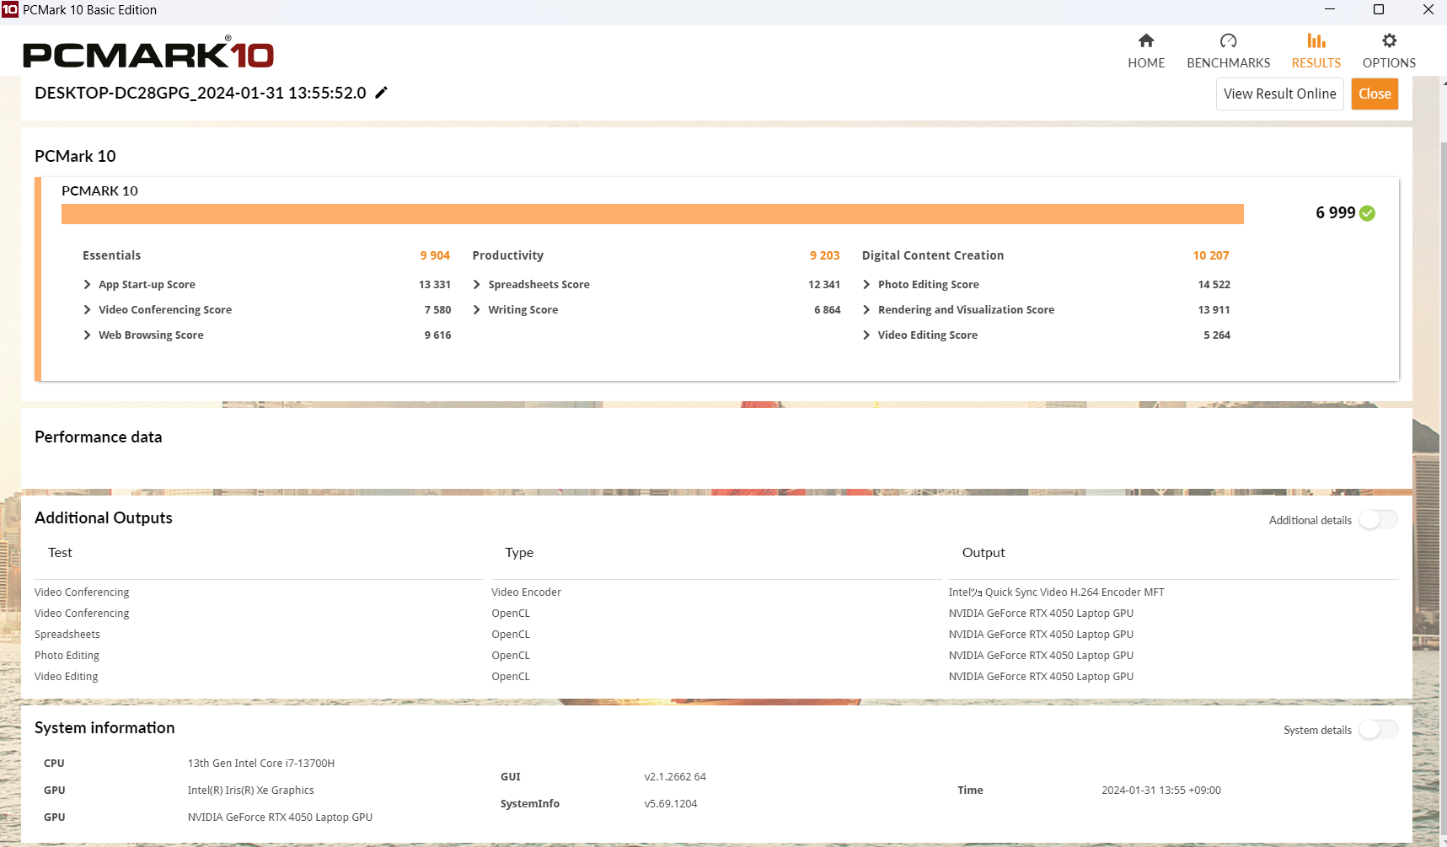This screenshot has height=847, width=1447.
Task: Click the Home house icon
Action: [1146, 41]
